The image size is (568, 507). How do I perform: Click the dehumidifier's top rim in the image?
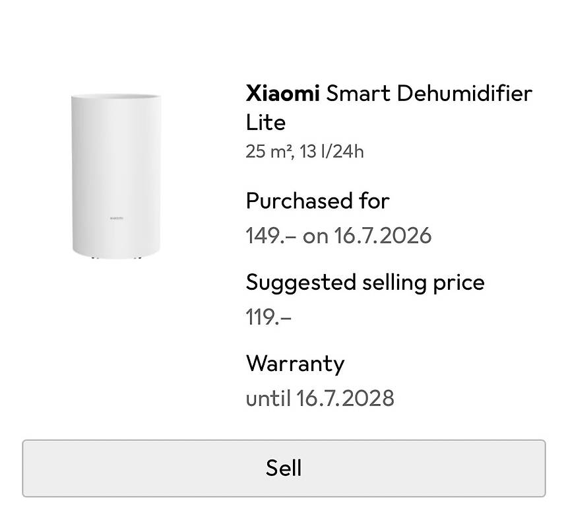coord(116,96)
